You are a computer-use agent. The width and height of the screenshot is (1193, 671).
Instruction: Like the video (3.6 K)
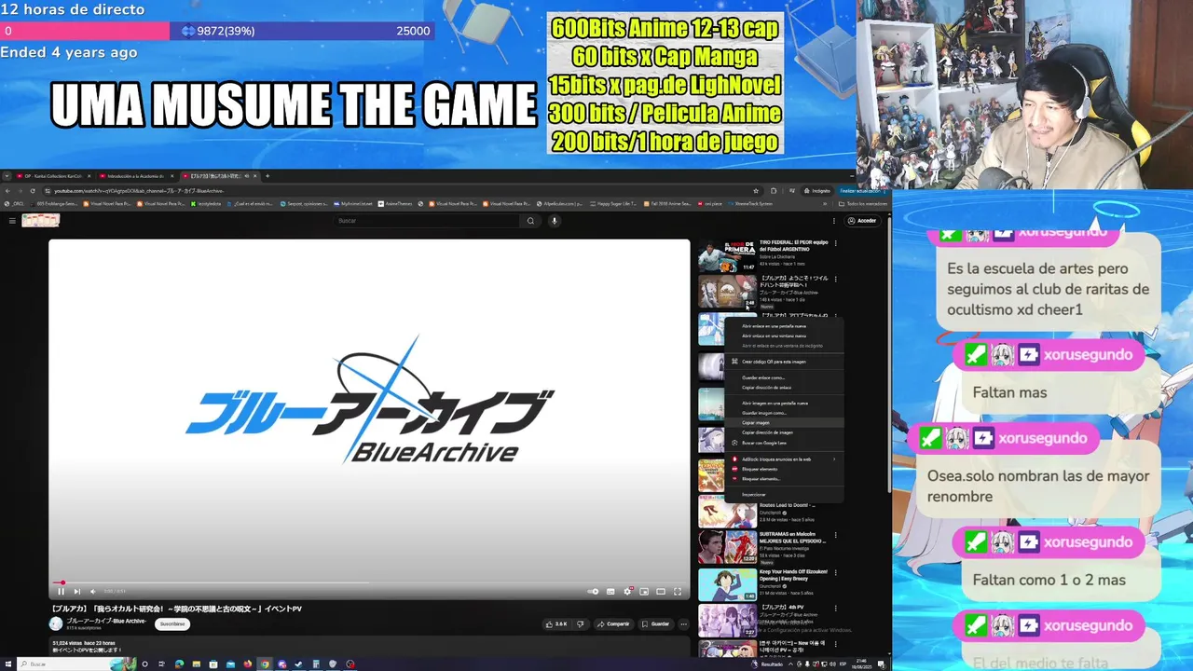[556, 624]
